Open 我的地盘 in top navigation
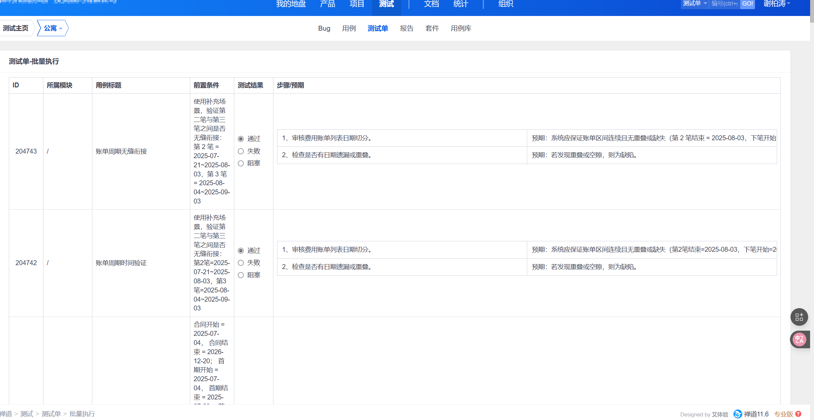Screen dimensions: 814x420 click(x=291, y=4)
